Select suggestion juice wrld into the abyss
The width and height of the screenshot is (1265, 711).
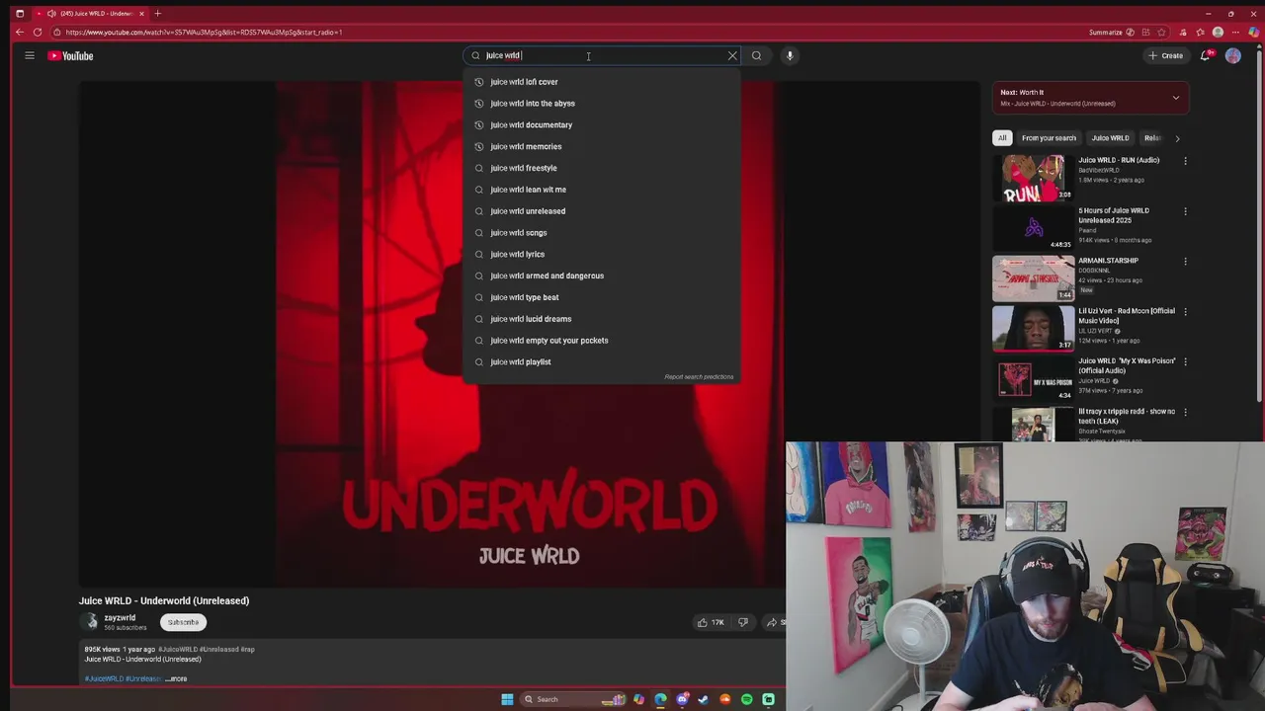601,104
